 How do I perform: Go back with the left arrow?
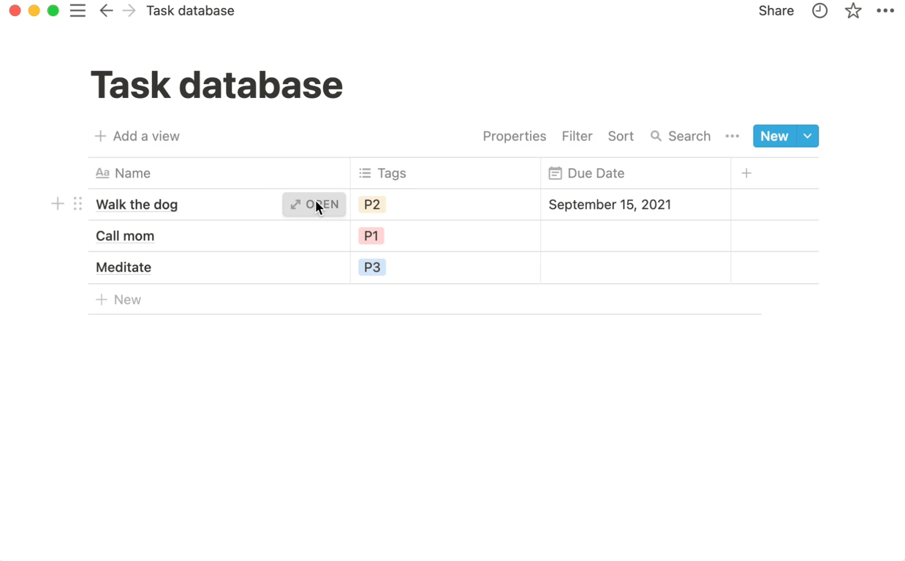106,11
